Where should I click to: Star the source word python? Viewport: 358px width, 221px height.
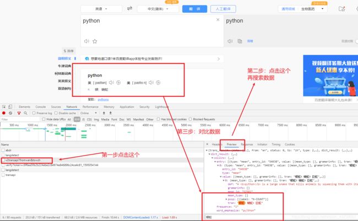95,41
